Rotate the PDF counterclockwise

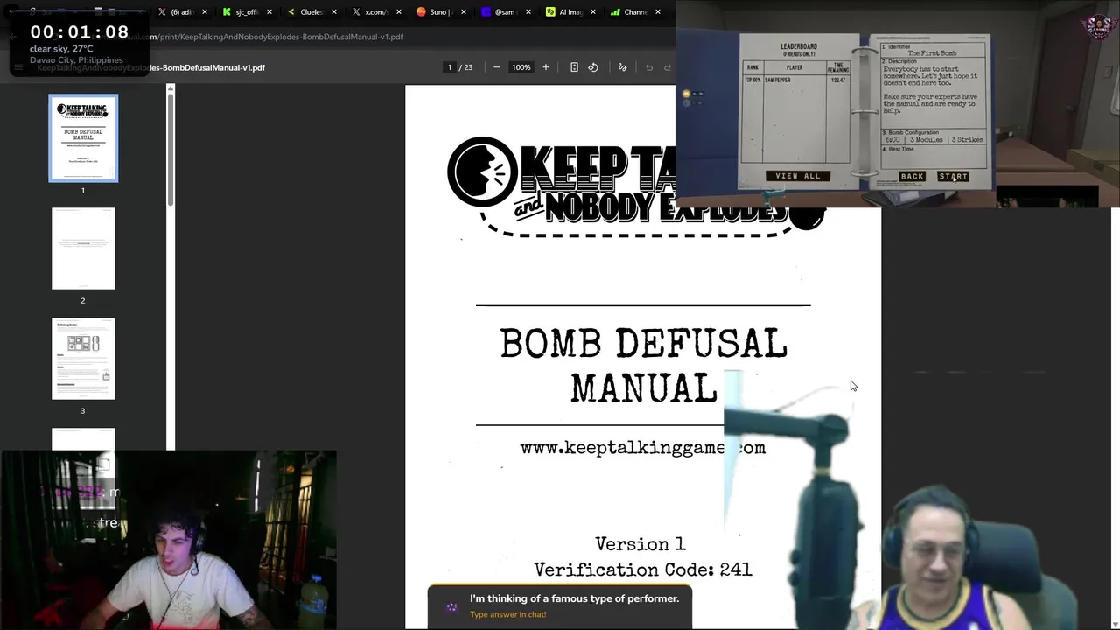593,67
